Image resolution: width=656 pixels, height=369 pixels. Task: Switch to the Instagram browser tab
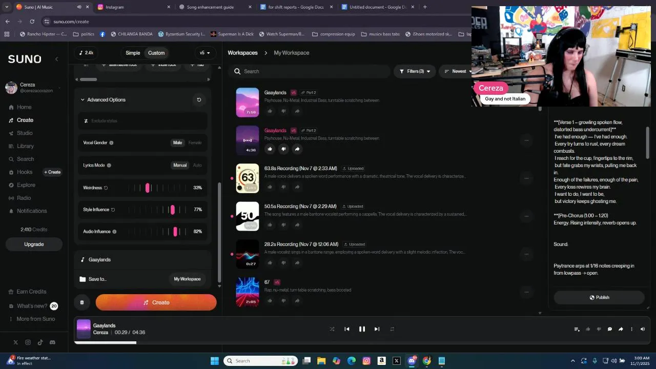pyautogui.click(x=133, y=7)
